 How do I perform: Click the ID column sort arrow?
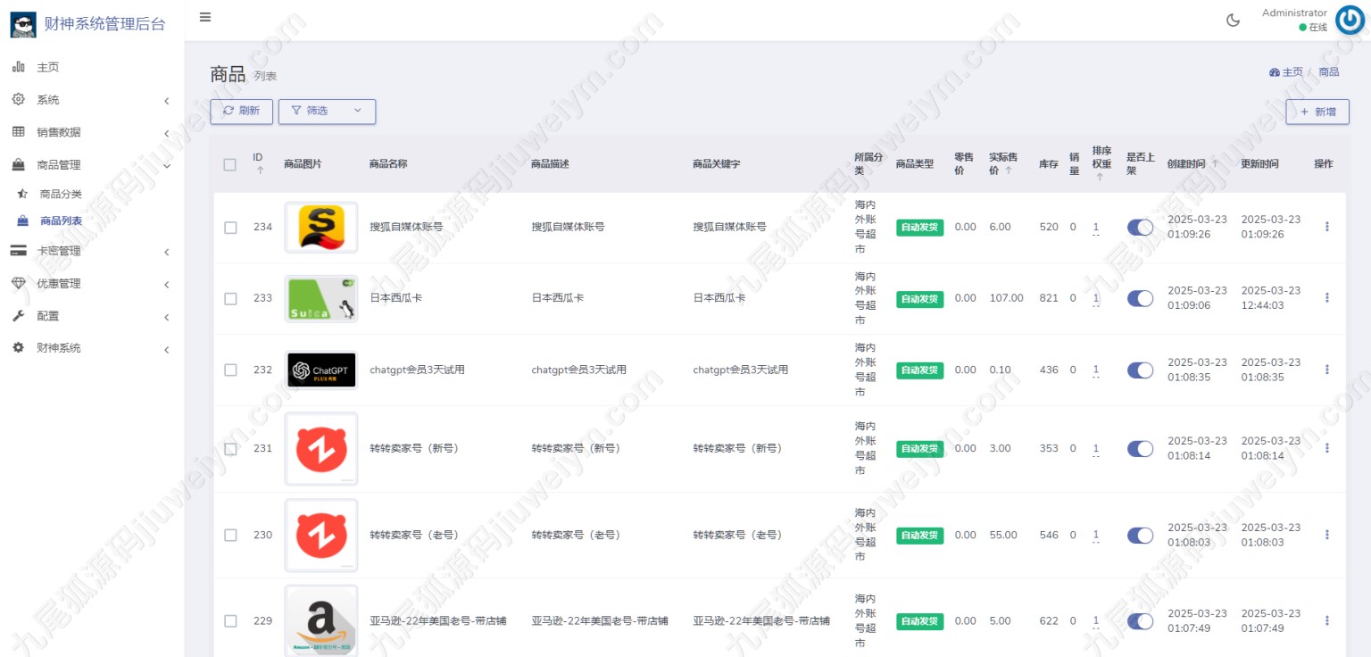click(260, 170)
